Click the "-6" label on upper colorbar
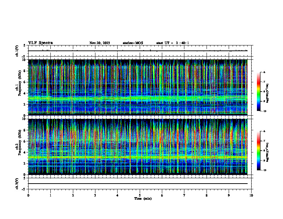Screen dimensions: 283x219 click(x=264, y=72)
